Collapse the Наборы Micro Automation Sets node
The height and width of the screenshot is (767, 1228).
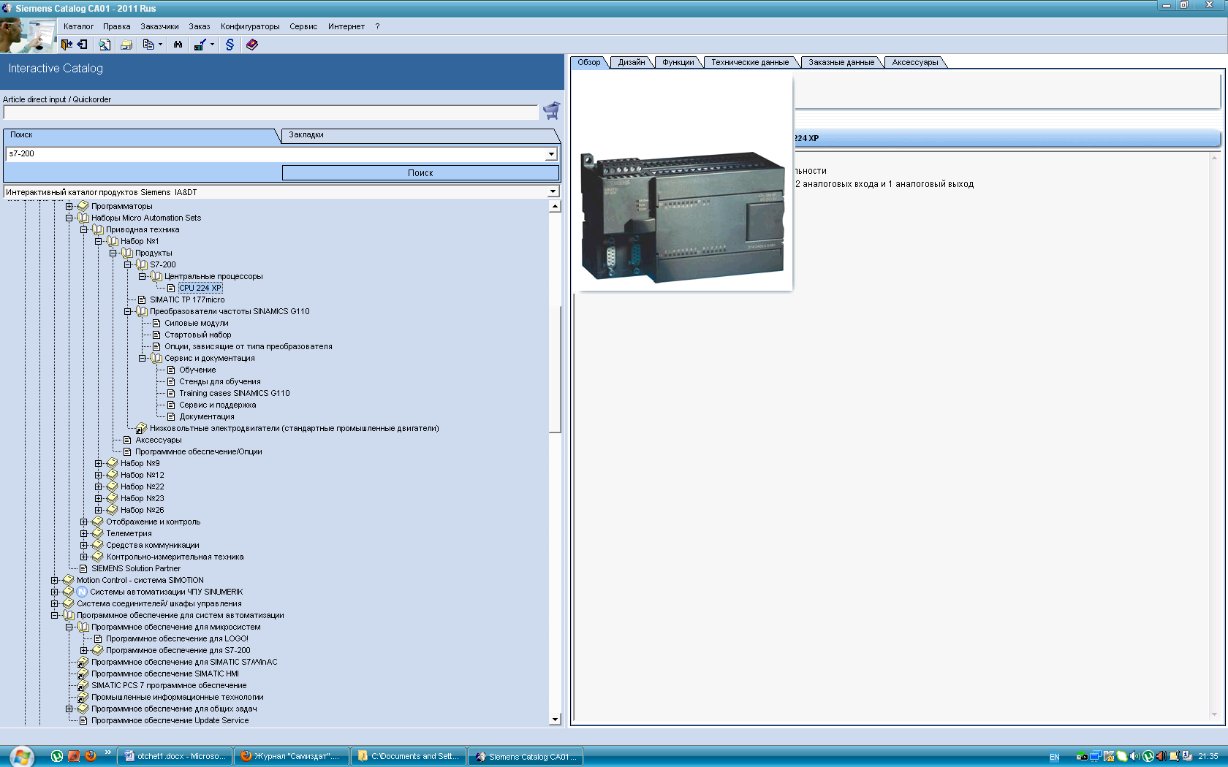click(69, 218)
